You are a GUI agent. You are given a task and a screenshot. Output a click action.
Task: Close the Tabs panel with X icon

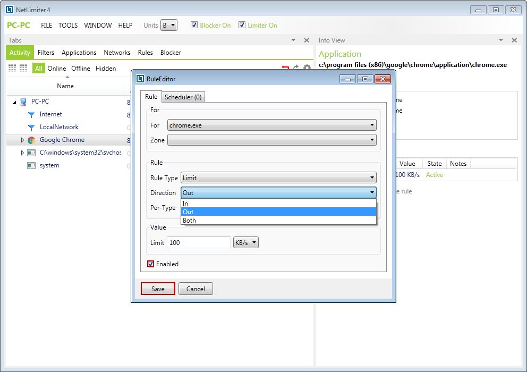pos(307,40)
